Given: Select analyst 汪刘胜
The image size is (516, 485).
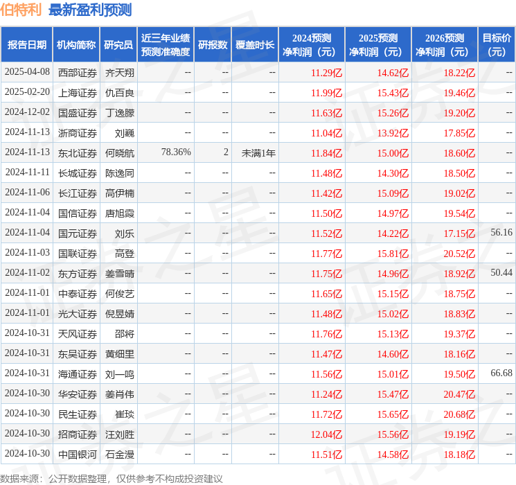Looking at the screenshot, I should (x=119, y=434).
